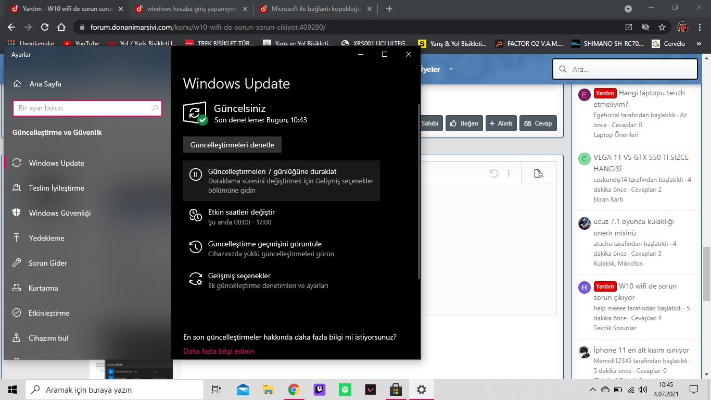Maximize the Settings window
The height and width of the screenshot is (400, 711).
click(385, 54)
